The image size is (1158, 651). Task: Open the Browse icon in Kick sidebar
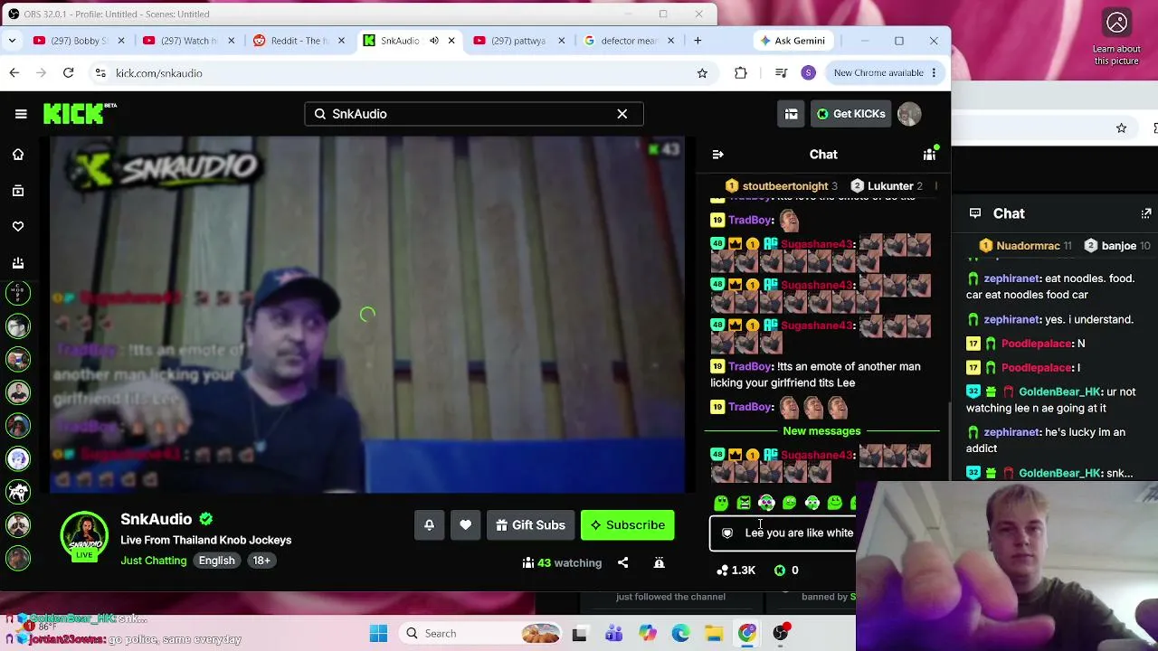click(x=18, y=191)
